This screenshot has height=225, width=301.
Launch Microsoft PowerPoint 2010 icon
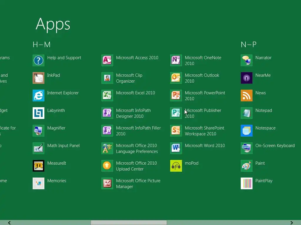(176, 96)
